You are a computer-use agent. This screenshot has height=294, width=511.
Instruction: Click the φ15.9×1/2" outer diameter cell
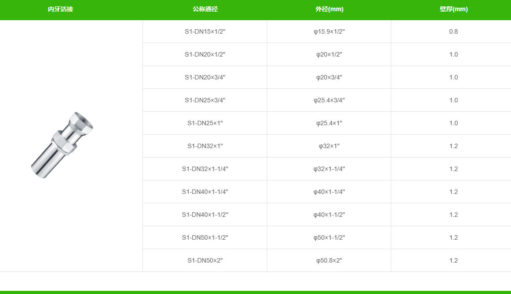pos(329,31)
